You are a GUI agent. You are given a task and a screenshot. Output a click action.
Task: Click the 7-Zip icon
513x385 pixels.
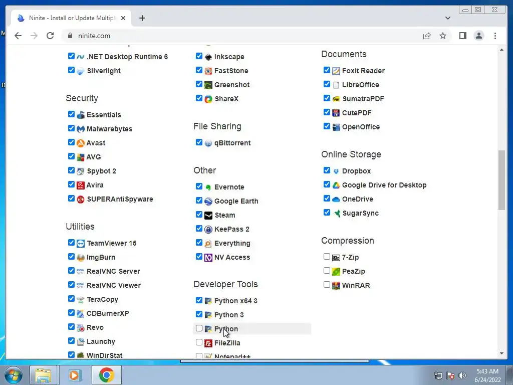pyautogui.click(x=336, y=258)
